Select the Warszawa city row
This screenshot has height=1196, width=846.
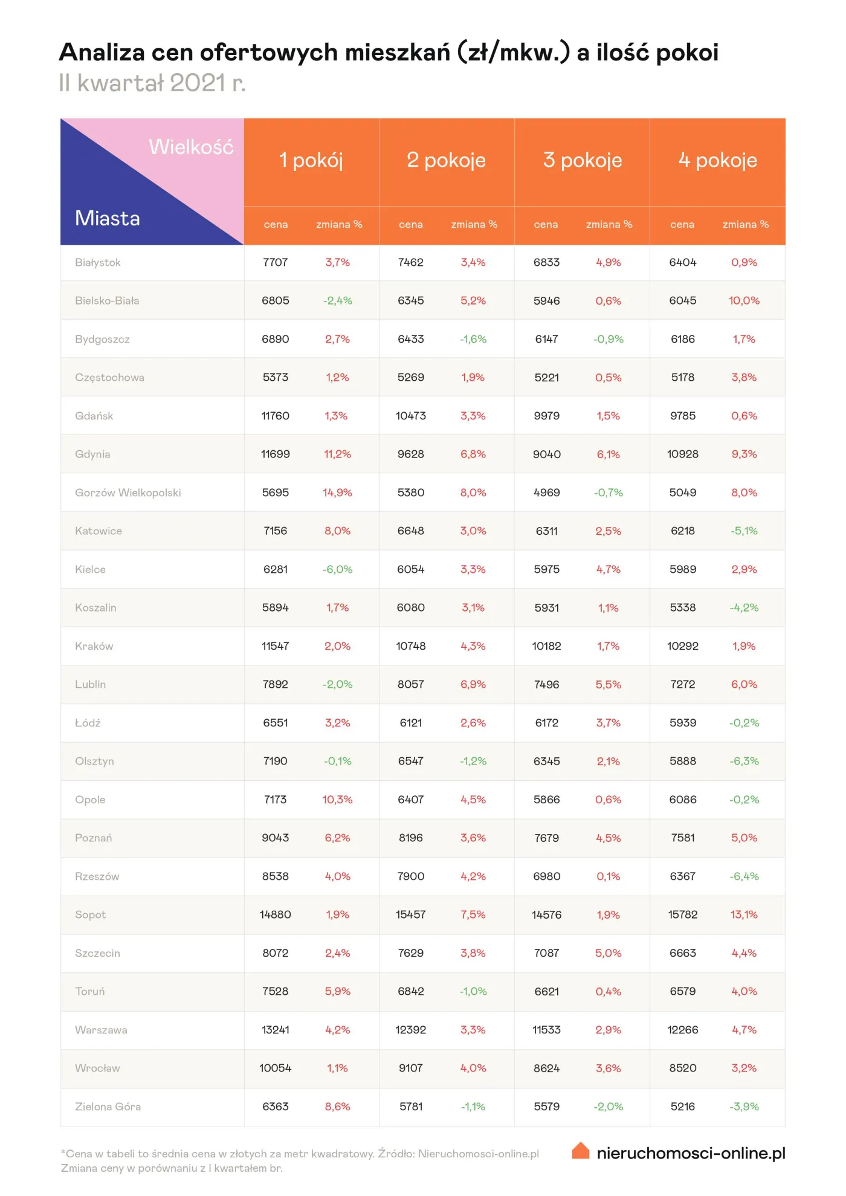[101, 1030]
